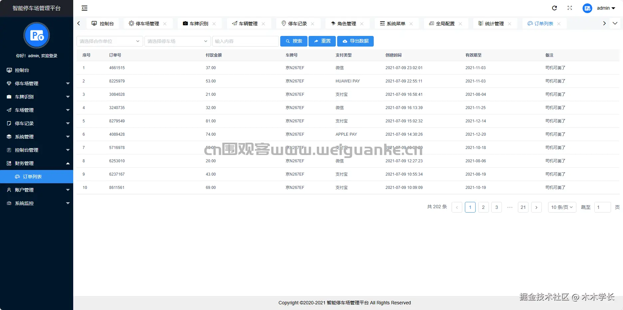The height and width of the screenshot is (310, 623).
Task: Go to page 21 in pagination
Action: coord(523,207)
